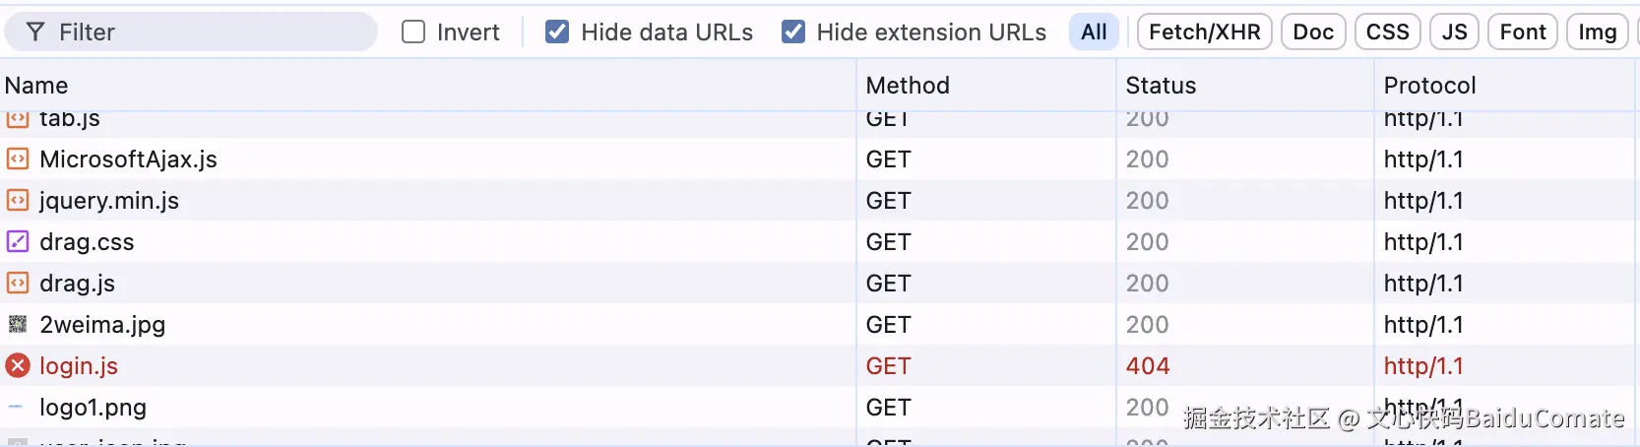Click the jquery.min.js script file icon
The image size is (1640, 447).
click(18, 200)
